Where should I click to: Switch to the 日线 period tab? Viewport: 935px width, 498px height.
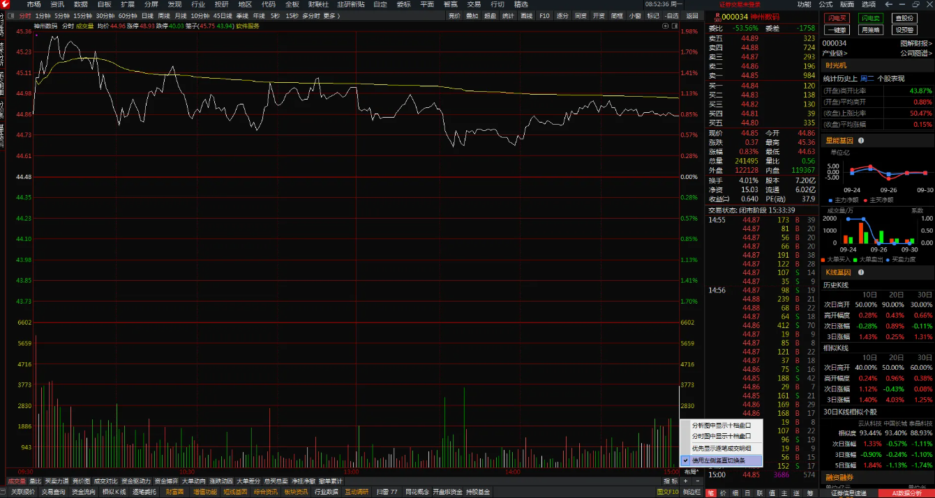[x=147, y=15]
